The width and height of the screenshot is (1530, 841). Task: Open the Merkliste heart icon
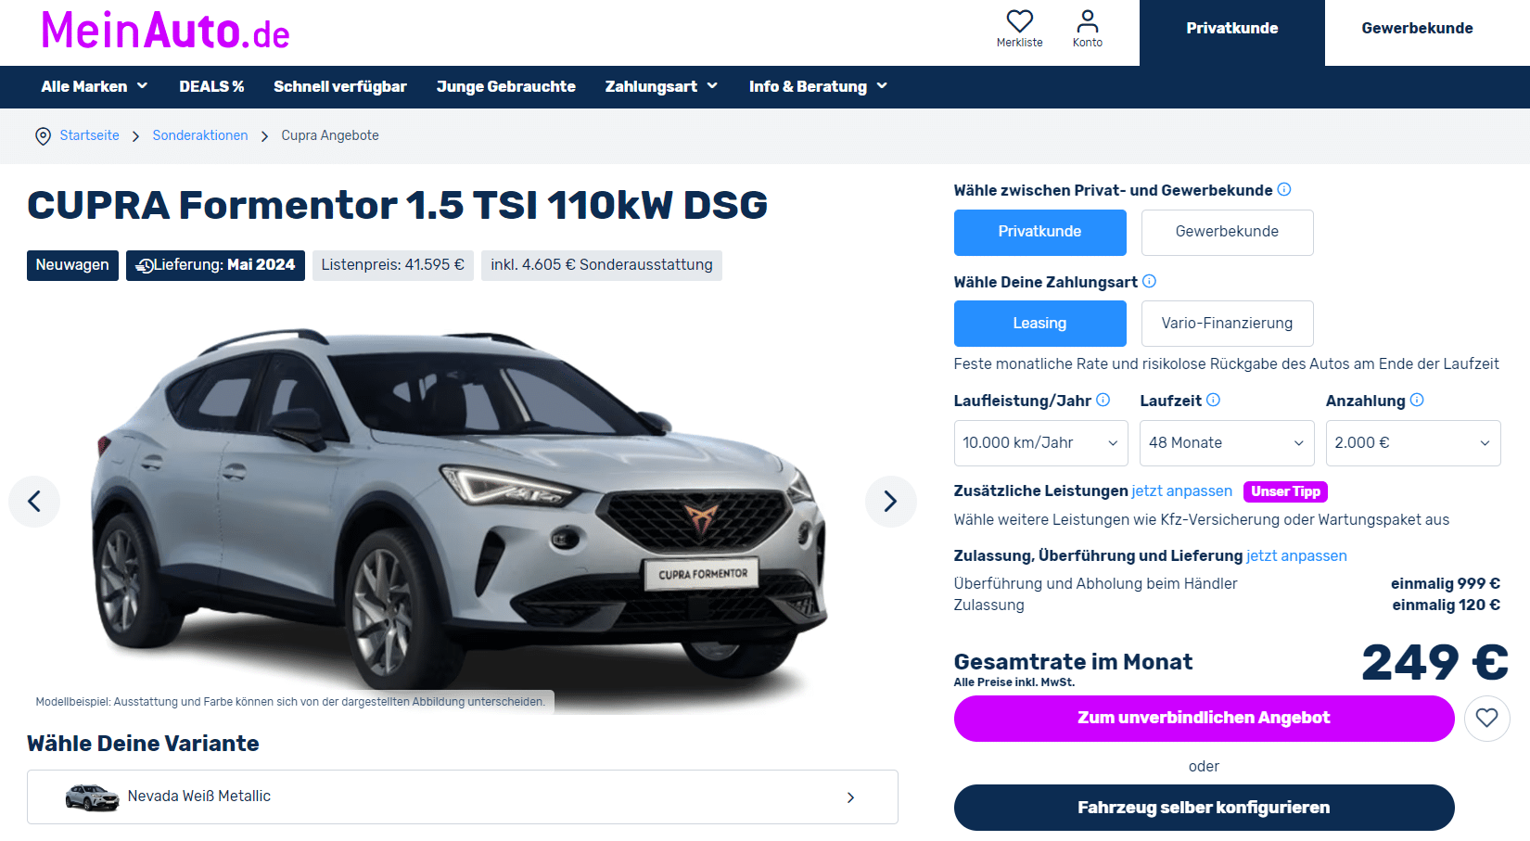click(1019, 21)
